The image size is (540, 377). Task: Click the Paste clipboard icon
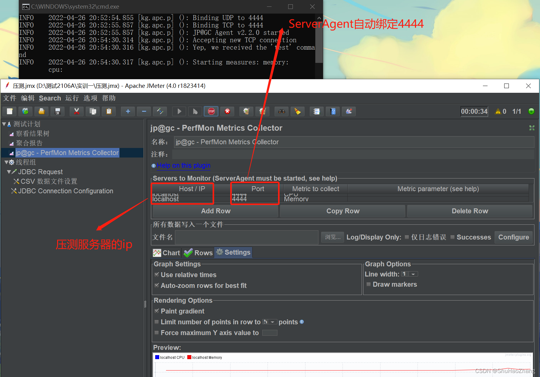click(x=109, y=111)
